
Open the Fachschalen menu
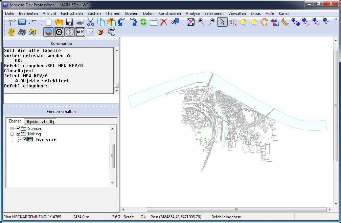click(72, 13)
